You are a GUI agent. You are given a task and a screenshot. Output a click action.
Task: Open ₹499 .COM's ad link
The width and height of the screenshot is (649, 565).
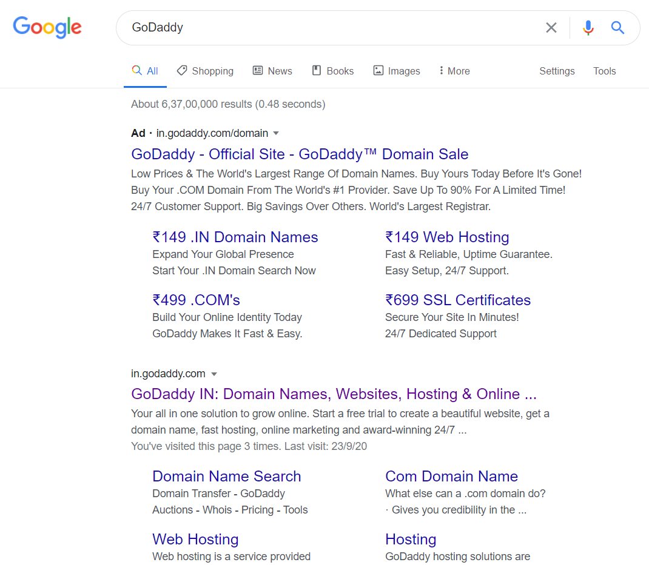pos(196,300)
